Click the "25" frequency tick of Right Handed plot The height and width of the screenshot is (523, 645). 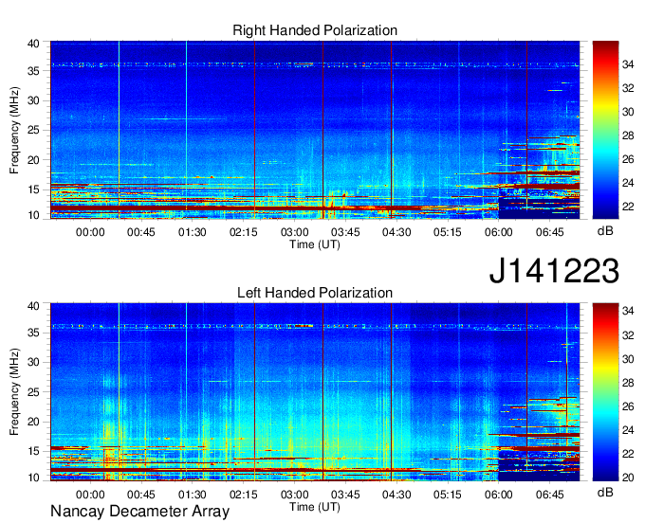coord(33,130)
